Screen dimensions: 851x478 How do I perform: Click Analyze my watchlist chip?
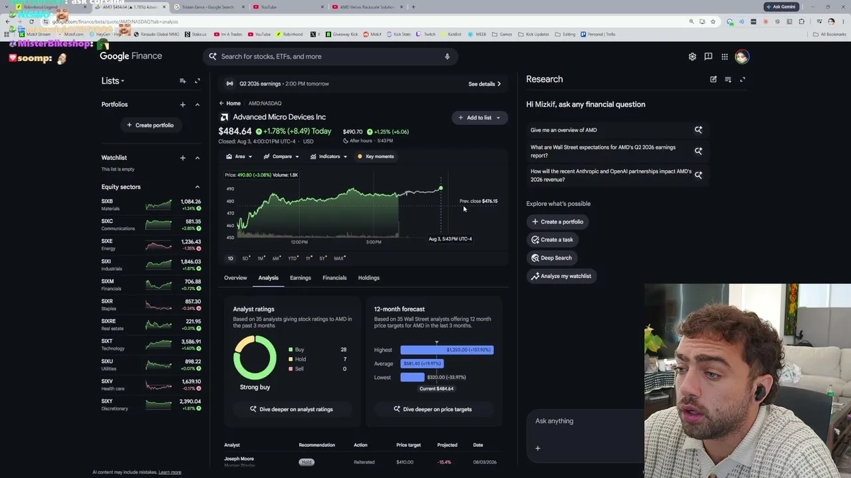pyautogui.click(x=561, y=276)
